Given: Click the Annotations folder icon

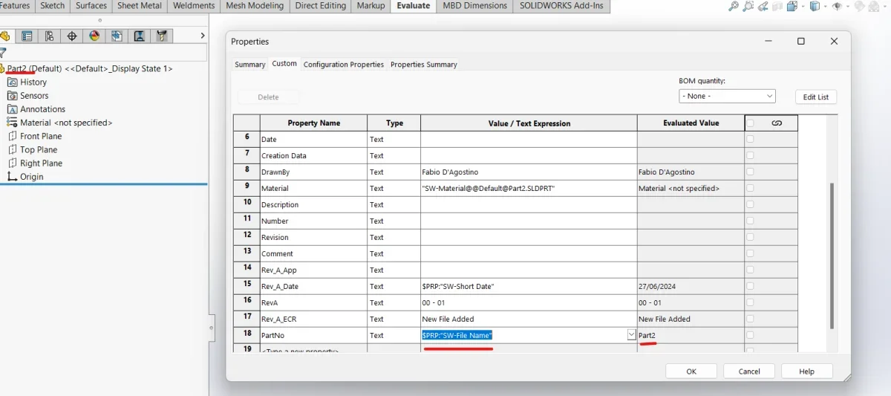Looking at the screenshot, I should click(13, 109).
